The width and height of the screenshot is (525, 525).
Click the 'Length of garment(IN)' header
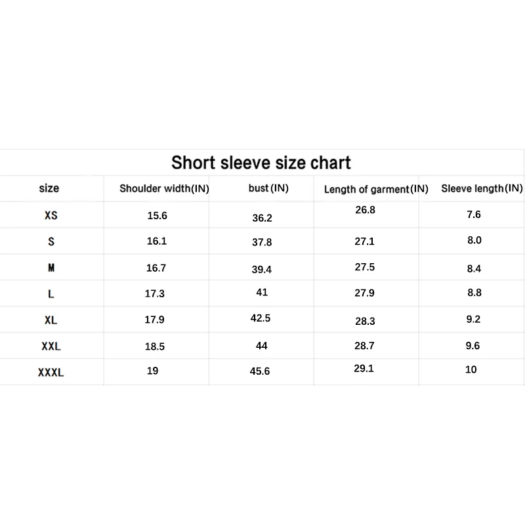point(376,190)
